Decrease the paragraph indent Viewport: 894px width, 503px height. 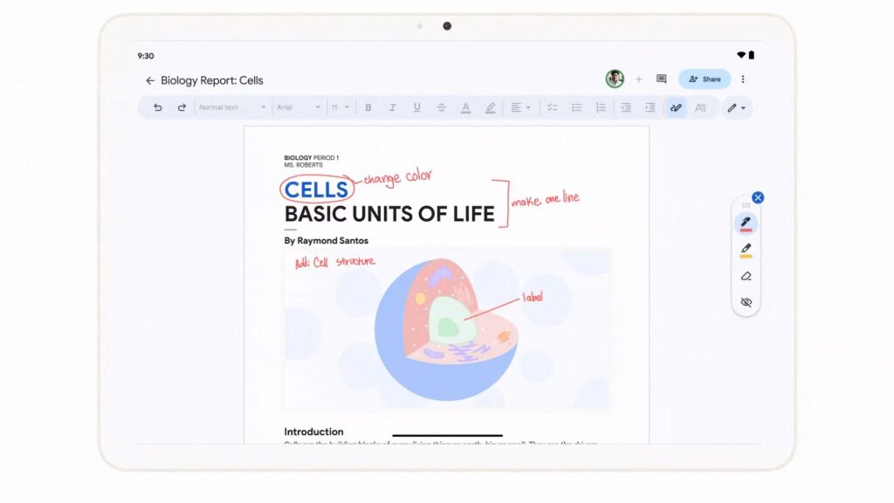pyautogui.click(x=626, y=107)
